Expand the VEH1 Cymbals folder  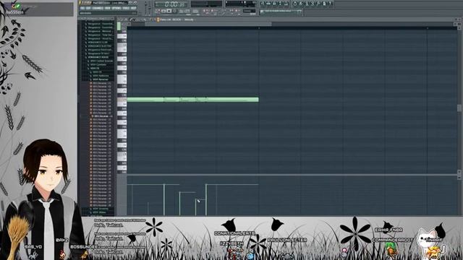(x=99, y=64)
